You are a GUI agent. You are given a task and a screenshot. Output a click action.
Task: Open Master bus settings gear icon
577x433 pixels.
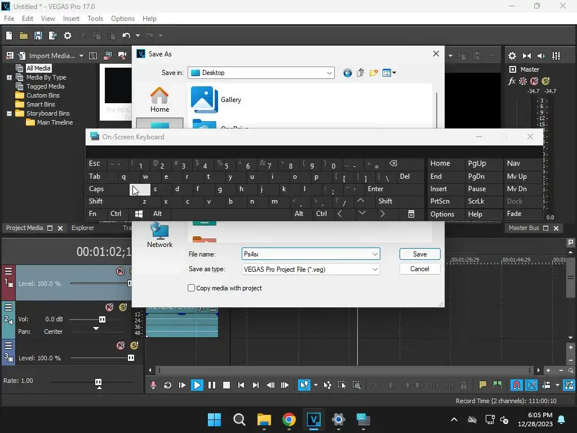point(512,56)
